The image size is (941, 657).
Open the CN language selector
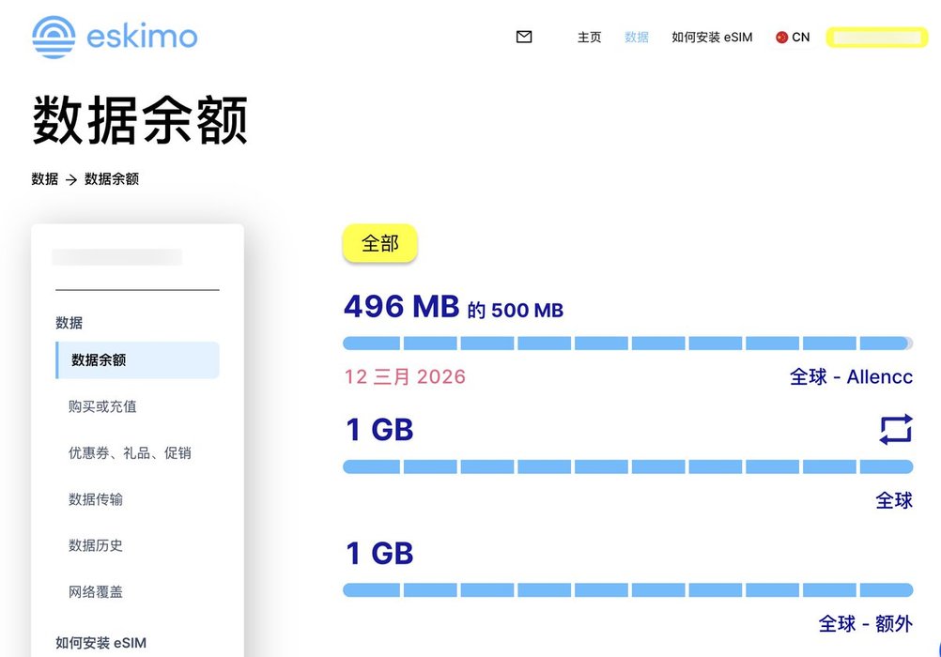click(x=793, y=38)
